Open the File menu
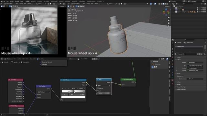The image size is (207, 116). pos(4,1)
